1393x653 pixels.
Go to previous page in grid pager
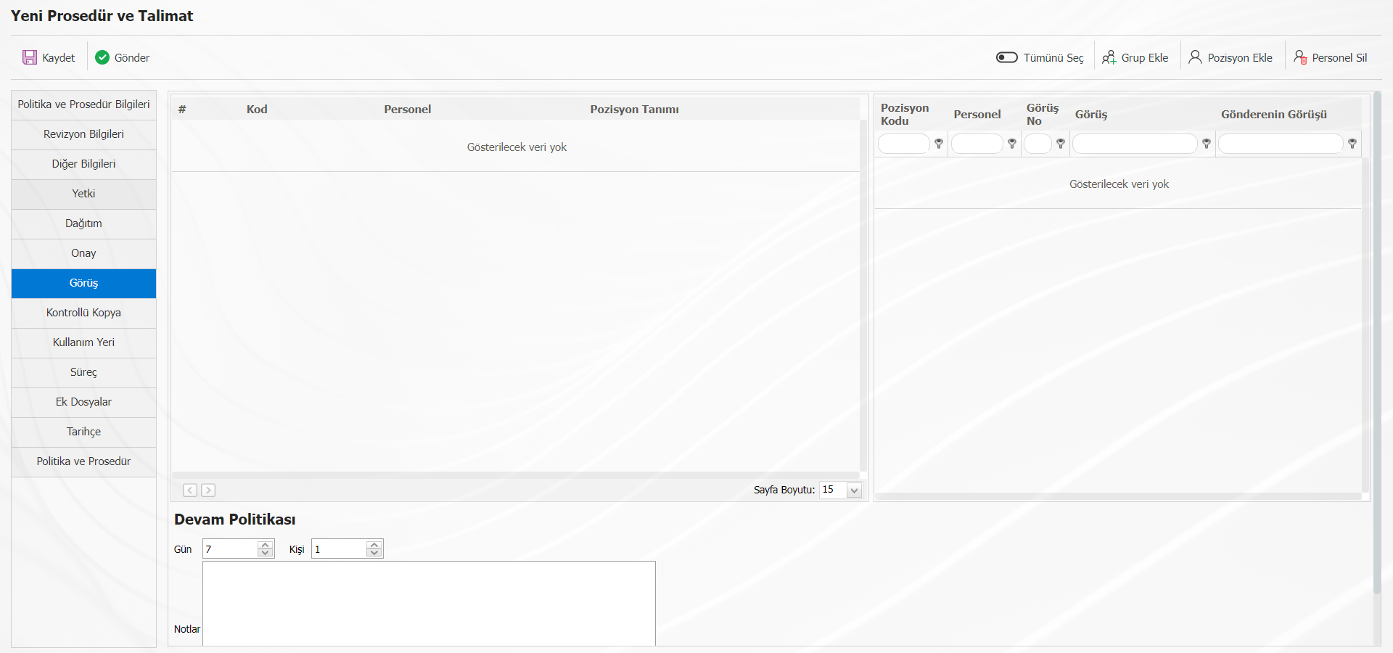190,490
